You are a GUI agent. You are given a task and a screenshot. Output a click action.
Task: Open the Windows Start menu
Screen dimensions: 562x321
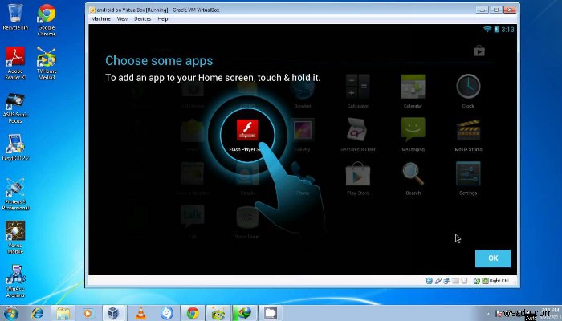[10, 313]
